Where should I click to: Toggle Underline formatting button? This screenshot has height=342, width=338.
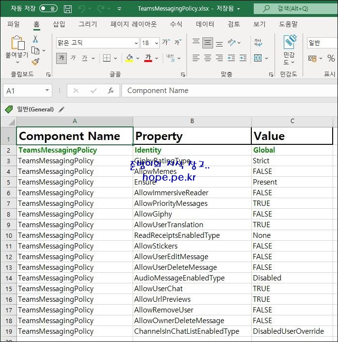pyautogui.click(x=85, y=58)
